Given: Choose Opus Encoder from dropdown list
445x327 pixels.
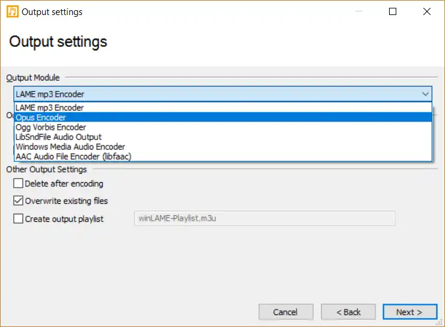Looking at the screenshot, I should 41,117.
